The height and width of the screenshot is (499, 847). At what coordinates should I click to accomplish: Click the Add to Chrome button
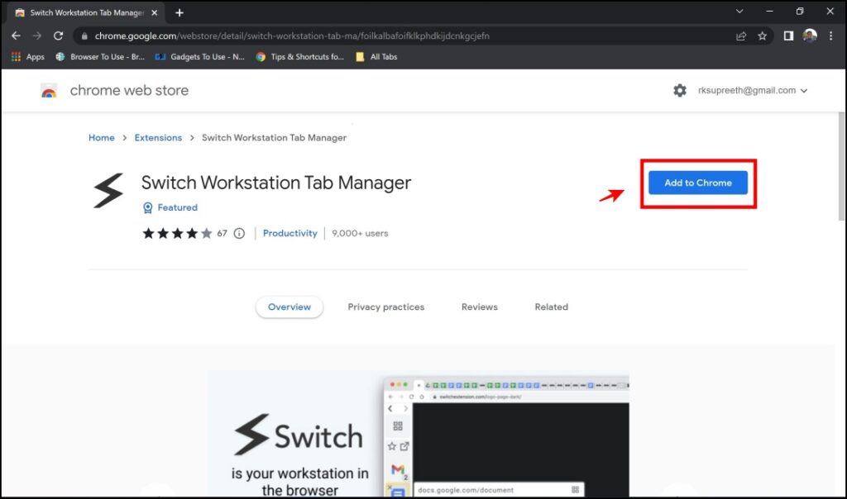tap(697, 183)
